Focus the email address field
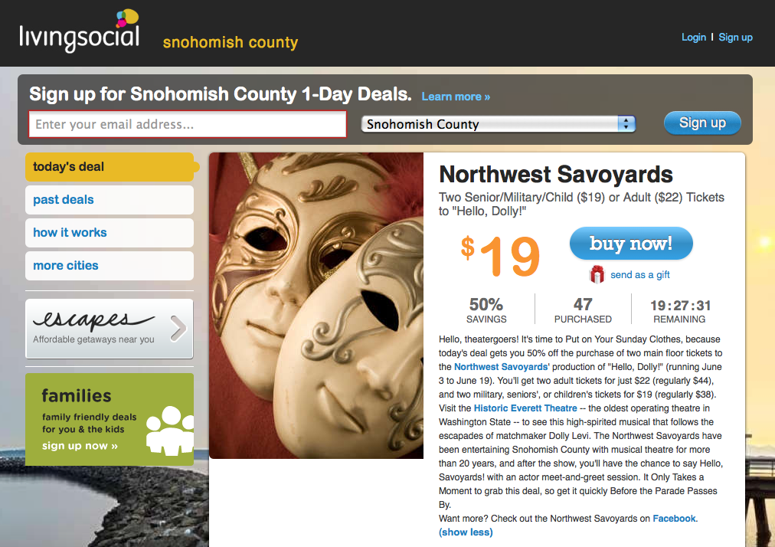This screenshot has width=775, height=547. pos(188,124)
